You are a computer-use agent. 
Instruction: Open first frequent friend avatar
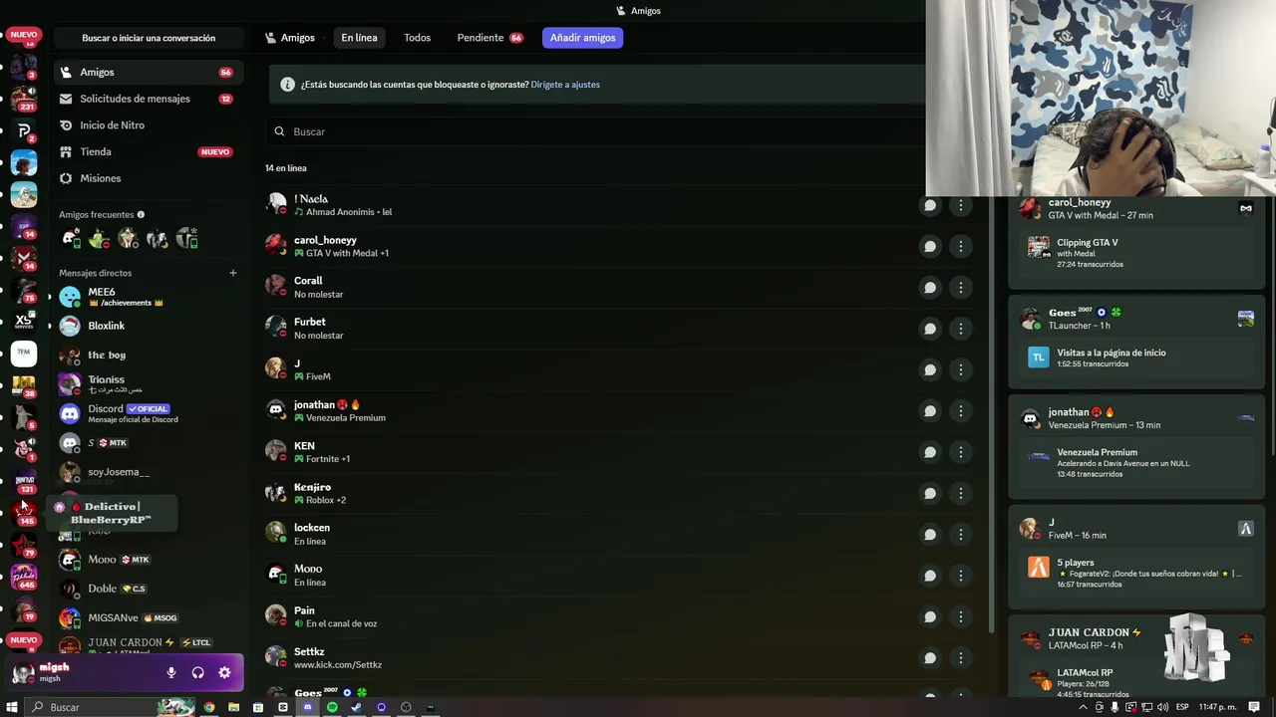71,238
